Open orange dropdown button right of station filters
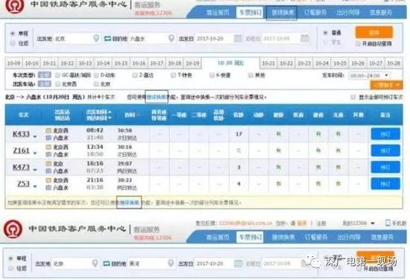Viewport: 410px width, 280px height. tap(386, 85)
